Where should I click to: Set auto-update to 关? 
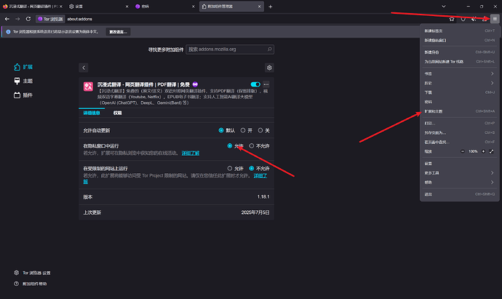[x=260, y=130]
